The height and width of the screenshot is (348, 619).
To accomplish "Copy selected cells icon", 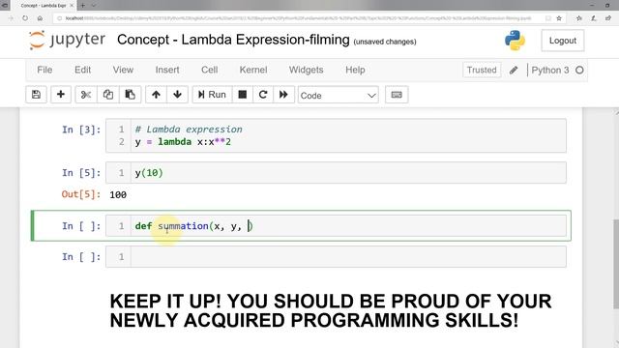I will 107,95.
